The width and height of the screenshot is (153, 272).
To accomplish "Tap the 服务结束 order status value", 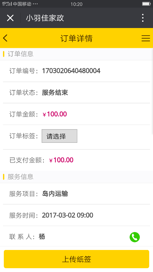I will coord(55,92).
